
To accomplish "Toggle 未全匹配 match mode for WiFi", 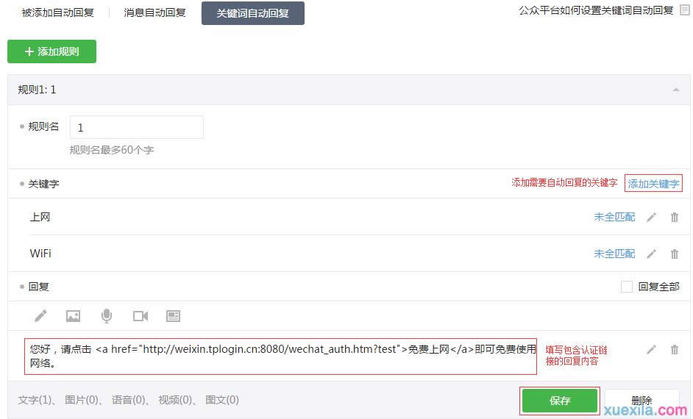I will [614, 254].
